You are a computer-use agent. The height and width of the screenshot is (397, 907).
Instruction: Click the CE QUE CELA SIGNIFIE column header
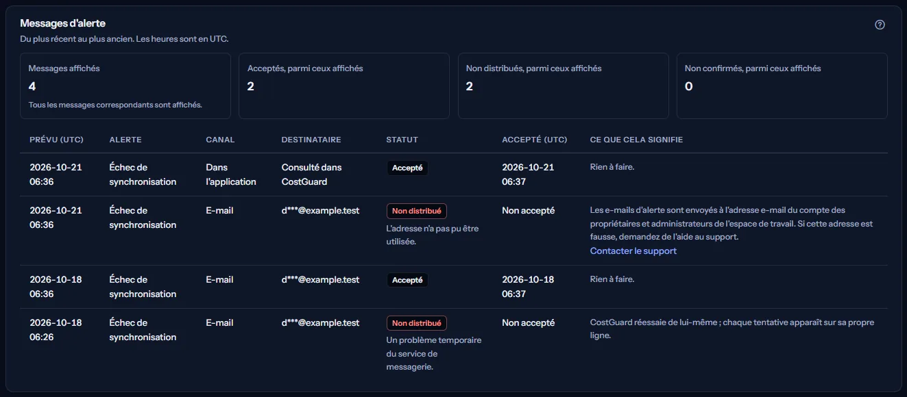click(x=636, y=140)
